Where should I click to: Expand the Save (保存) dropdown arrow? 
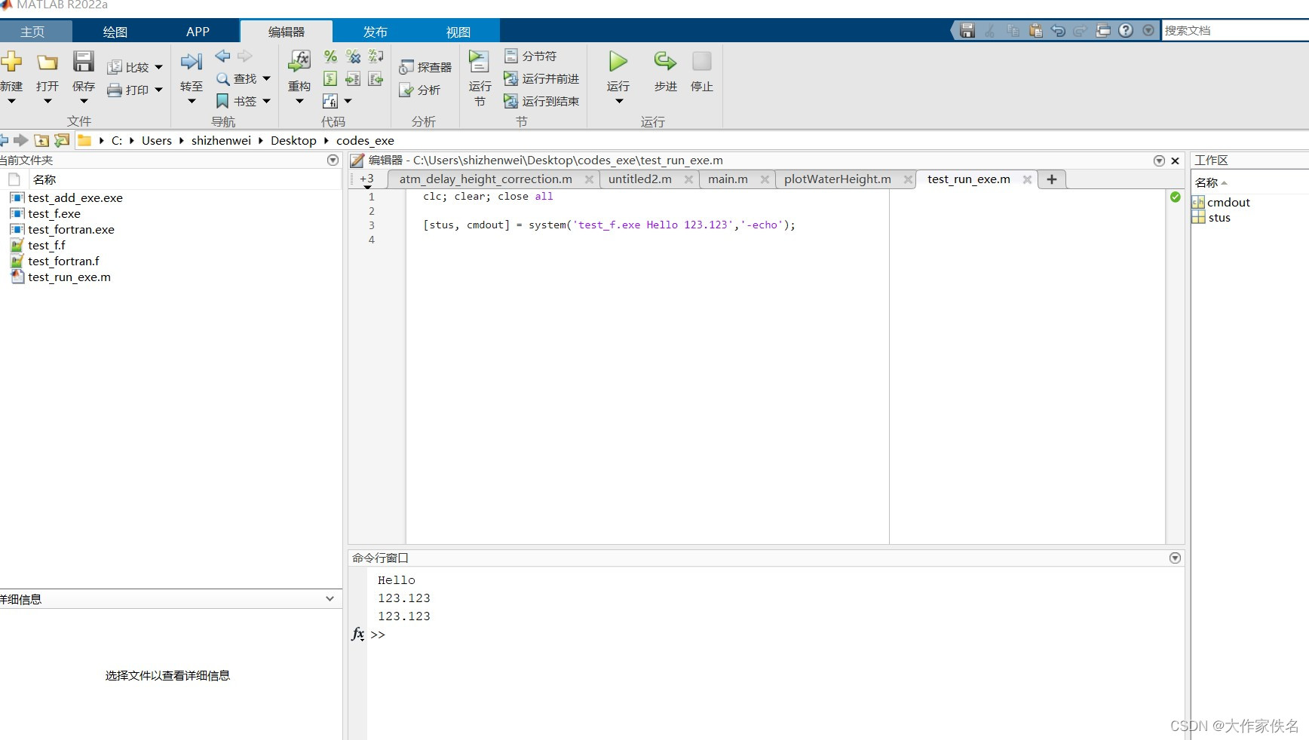[x=83, y=101]
